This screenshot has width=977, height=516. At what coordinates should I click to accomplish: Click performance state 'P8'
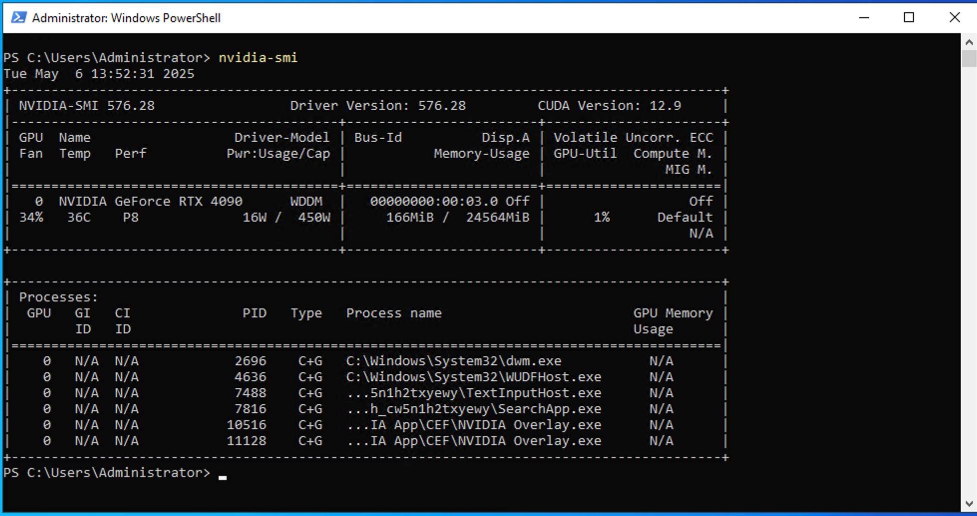tap(131, 218)
